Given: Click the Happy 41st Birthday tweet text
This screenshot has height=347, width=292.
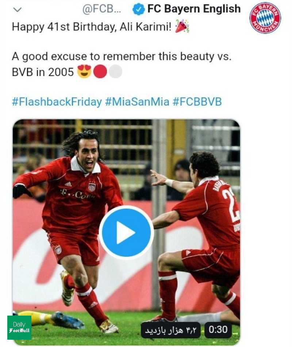Looking at the screenshot, I should (x=91, y=27).
